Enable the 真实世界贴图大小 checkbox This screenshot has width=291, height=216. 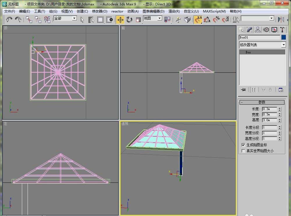click(244, 151)
